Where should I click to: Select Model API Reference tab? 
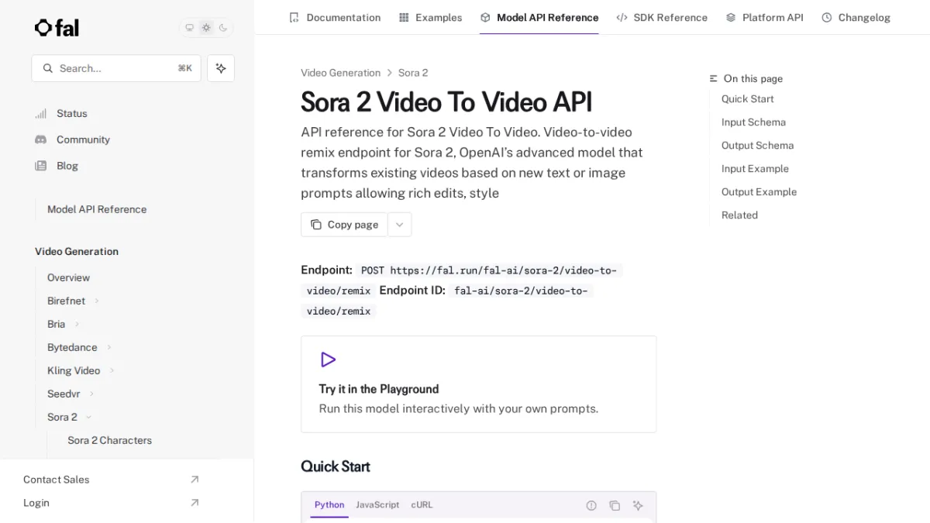pyautogui.click(x=539, y=17)
